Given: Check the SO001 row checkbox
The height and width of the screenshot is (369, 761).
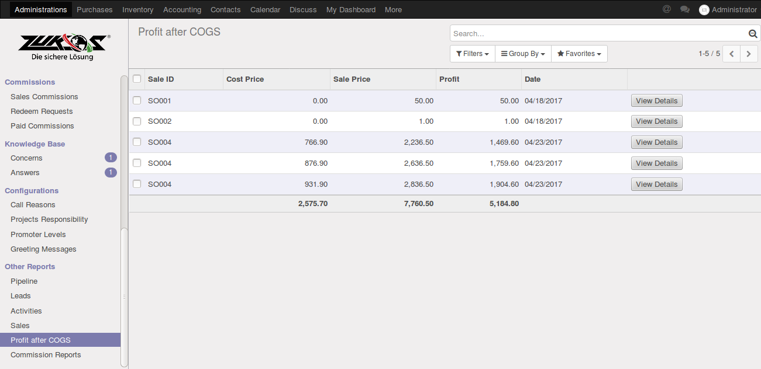Looking at the screenshot, I should point(137,100).
